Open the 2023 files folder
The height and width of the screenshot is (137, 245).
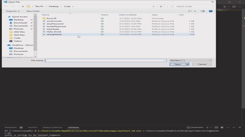point(19,35)
